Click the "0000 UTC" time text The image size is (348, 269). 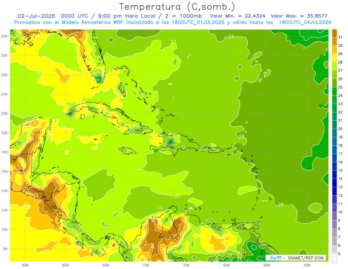(x=75, y=16)
